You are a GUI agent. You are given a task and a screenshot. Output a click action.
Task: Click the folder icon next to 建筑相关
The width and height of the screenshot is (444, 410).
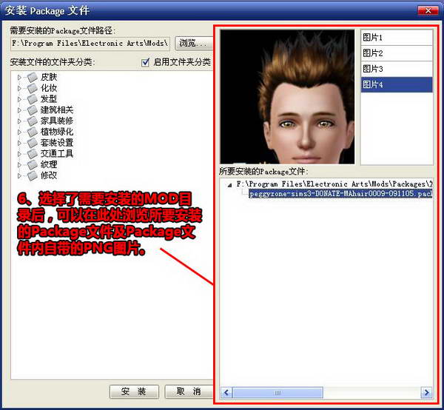32,110
